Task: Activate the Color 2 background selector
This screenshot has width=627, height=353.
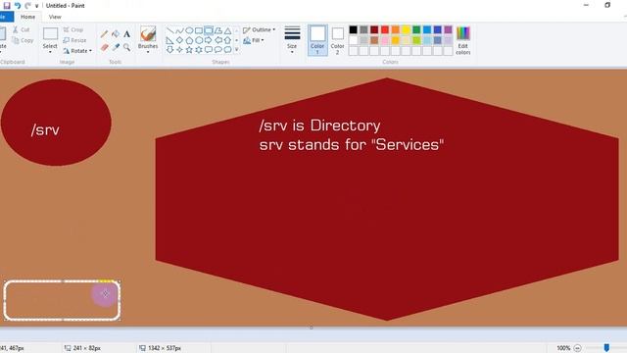Action: tap(337, 40)
